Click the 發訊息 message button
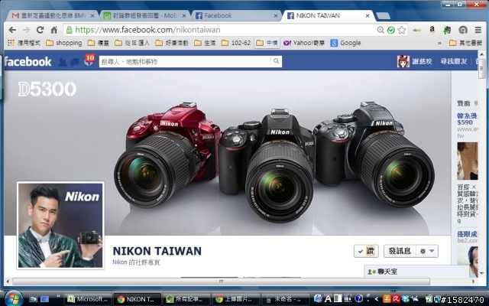This screenshot has height=306, width=489. pos(400,251)
